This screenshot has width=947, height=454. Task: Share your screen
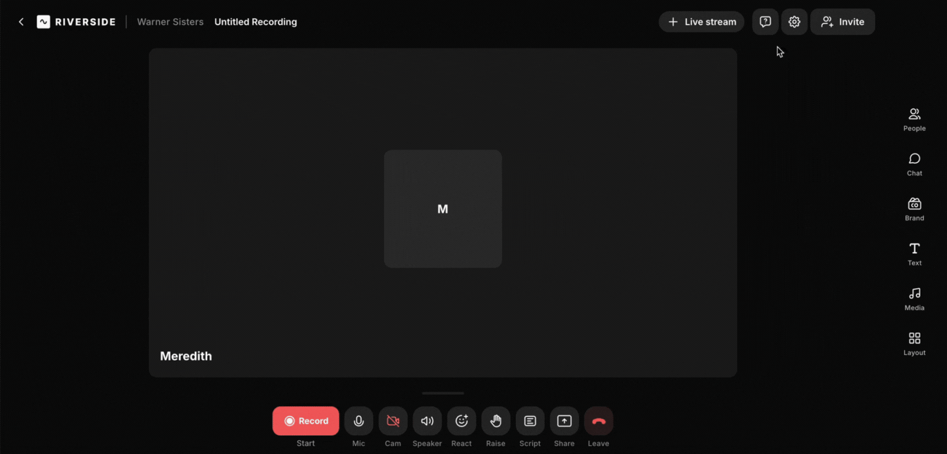(x=564, y=421)
